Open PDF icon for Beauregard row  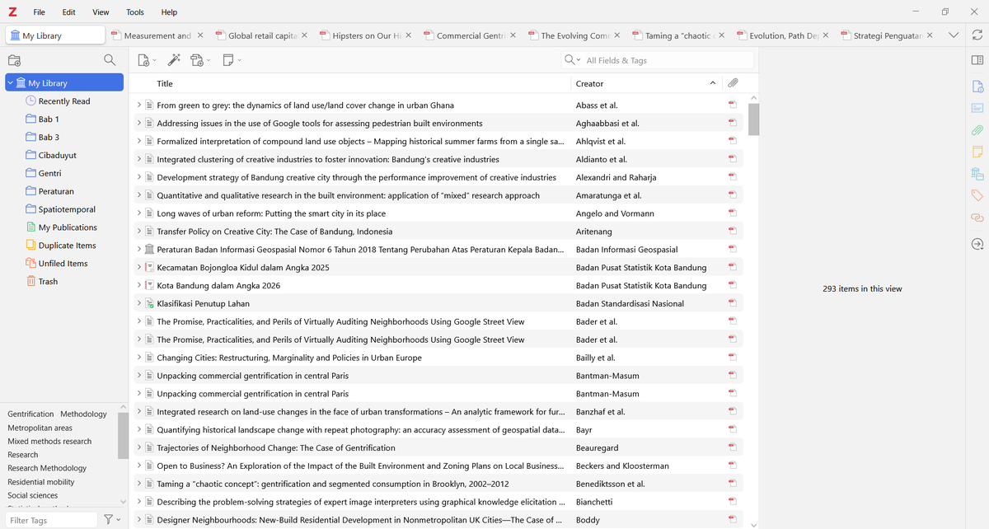[732, 448]
